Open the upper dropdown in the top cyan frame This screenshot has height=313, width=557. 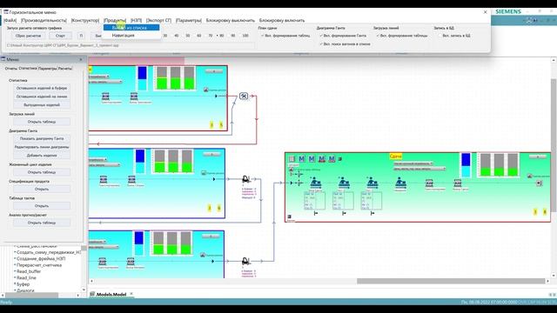tap(98, 77)
